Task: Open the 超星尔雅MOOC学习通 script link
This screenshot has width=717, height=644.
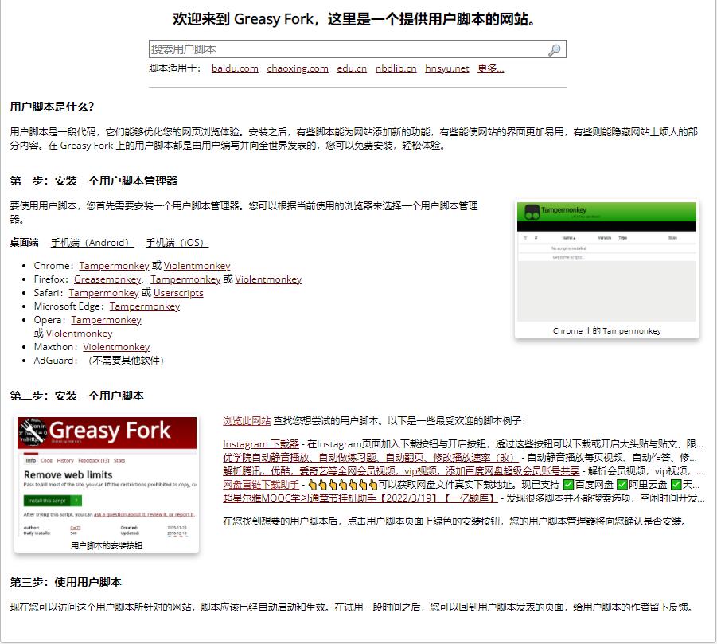Action: (360, 498)
